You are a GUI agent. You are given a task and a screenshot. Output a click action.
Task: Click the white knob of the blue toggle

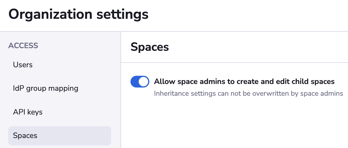pyautogui.click(x=144, y=82)
